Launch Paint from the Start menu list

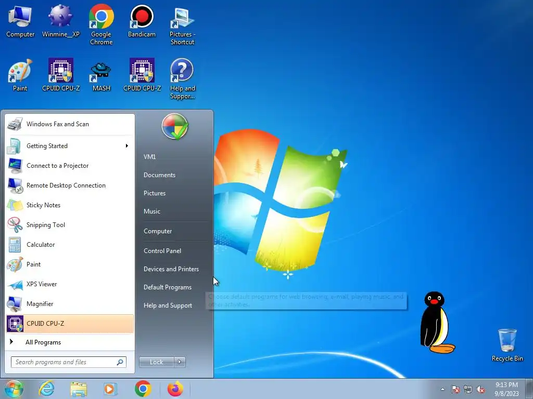click(x=70, y=264)
